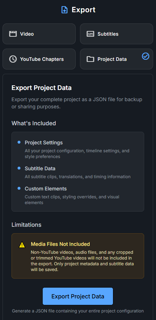Click the "Custom Elements" list item
The image size is (156, 320).
[x=46, y=189]
